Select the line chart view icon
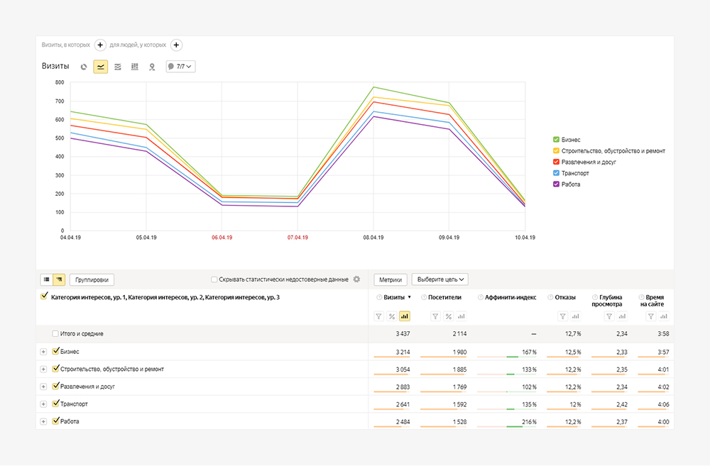 101,67
